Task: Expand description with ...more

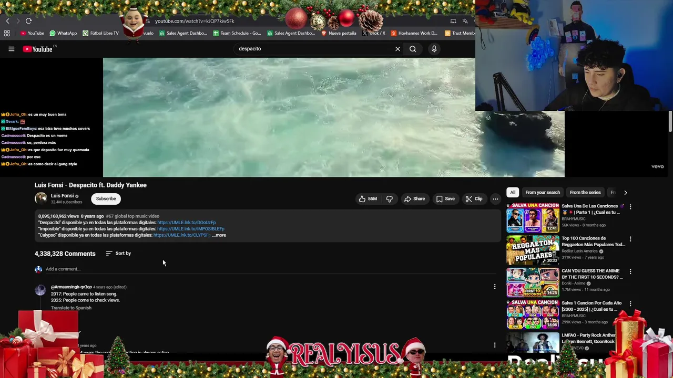Action: pos(219,235)
